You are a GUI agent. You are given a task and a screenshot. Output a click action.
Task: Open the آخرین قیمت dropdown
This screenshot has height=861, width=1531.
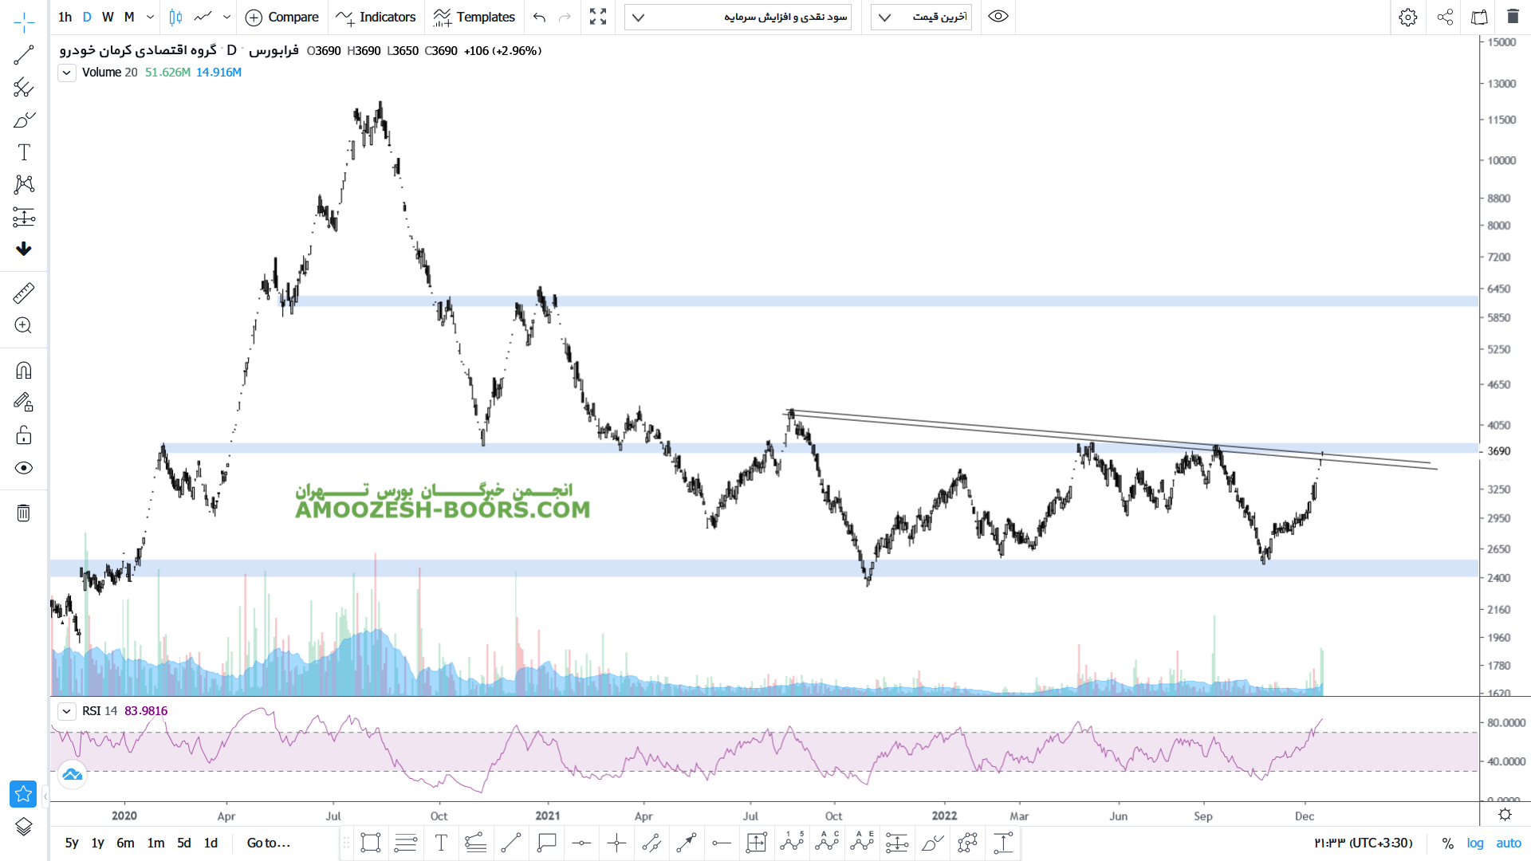(921, 17)
